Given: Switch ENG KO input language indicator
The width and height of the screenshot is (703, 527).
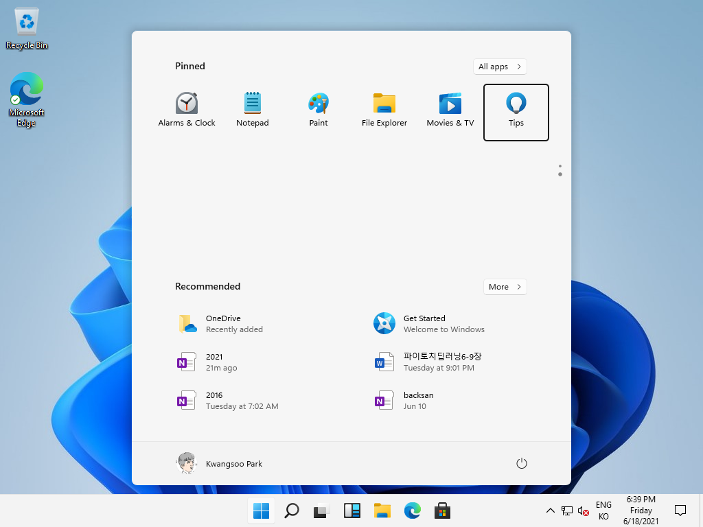Looking at the screenshot, I should coord(603,511).
